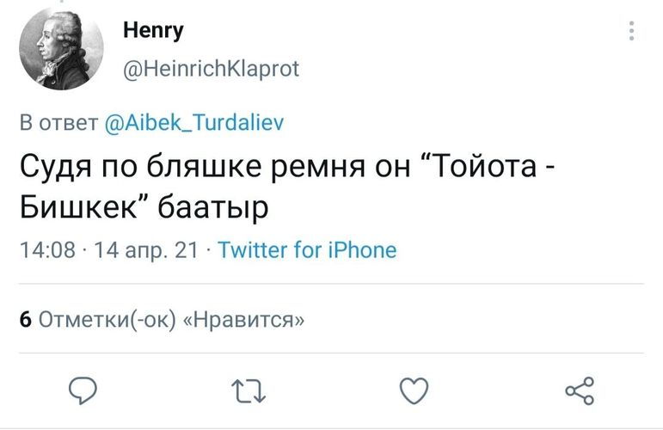The width and height of the screenshot is (663, 430).
Task: Open the three-dot more options menu
Action: [x=632, y=33]
